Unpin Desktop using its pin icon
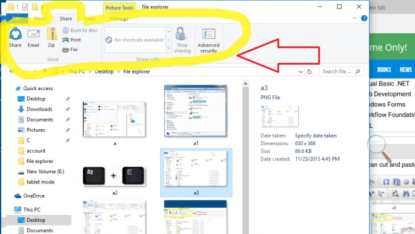The width and height of the screenshot is (415, 234). (x=68, y=99)
